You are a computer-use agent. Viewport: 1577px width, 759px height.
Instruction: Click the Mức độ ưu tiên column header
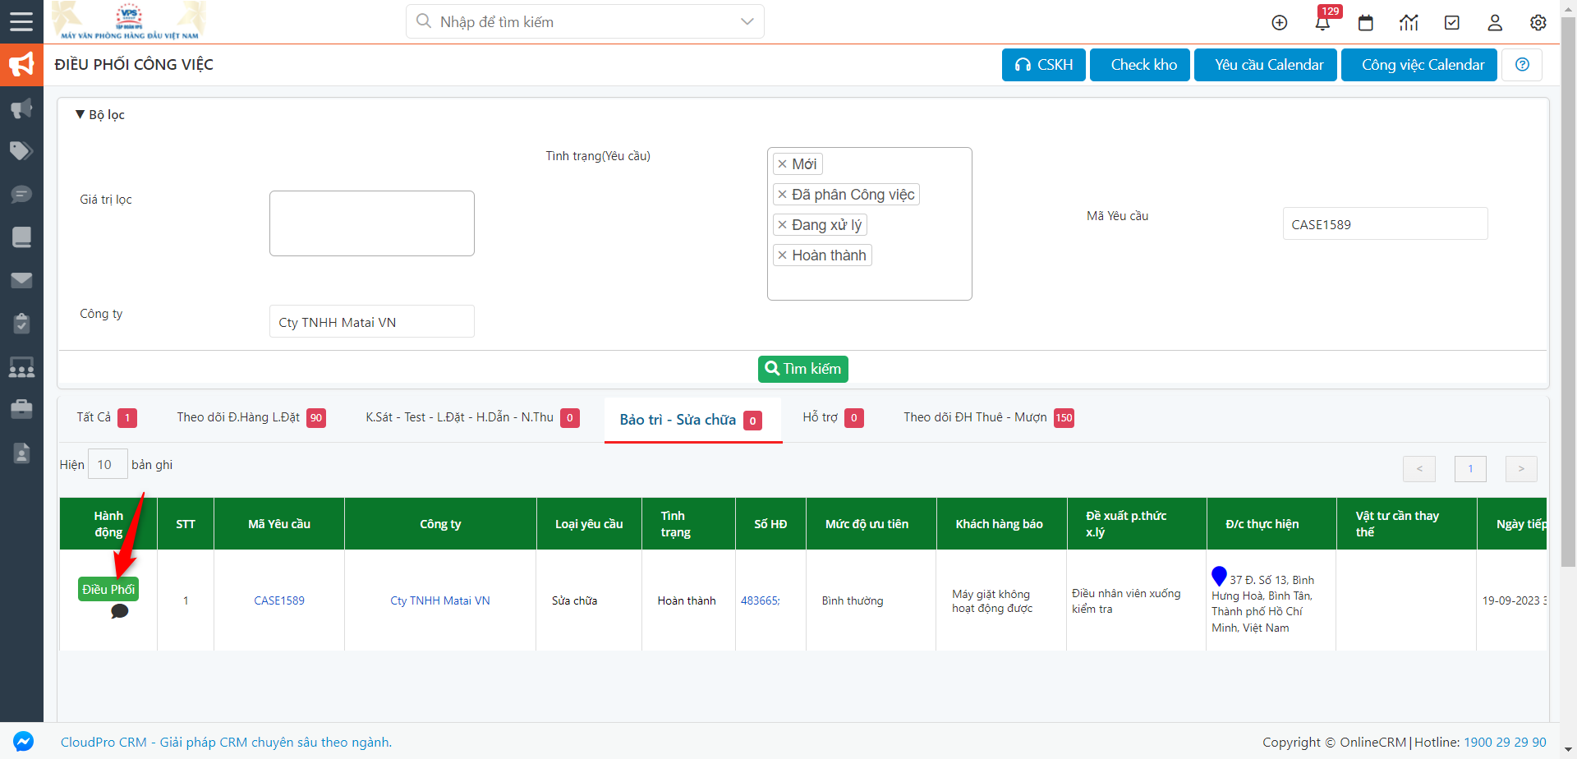[x=871, y=524]
